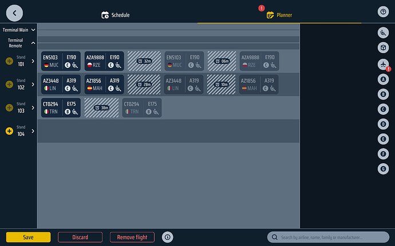Image resolution: width=395 pixels, height=246 pixels.
Task: Expand the Stand 103 row chevron
Action: point(33,107)
